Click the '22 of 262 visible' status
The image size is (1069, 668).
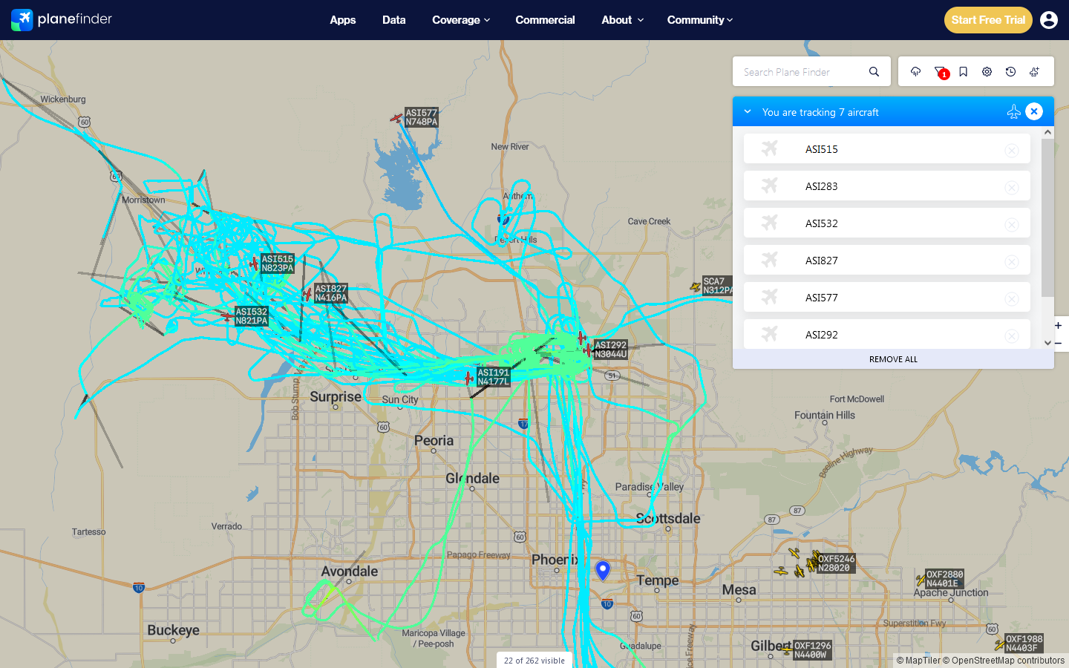534,661
